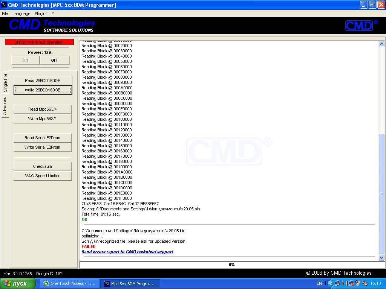
Task: Click the log scrollbar thumb
Action: (x=381, y=194)
